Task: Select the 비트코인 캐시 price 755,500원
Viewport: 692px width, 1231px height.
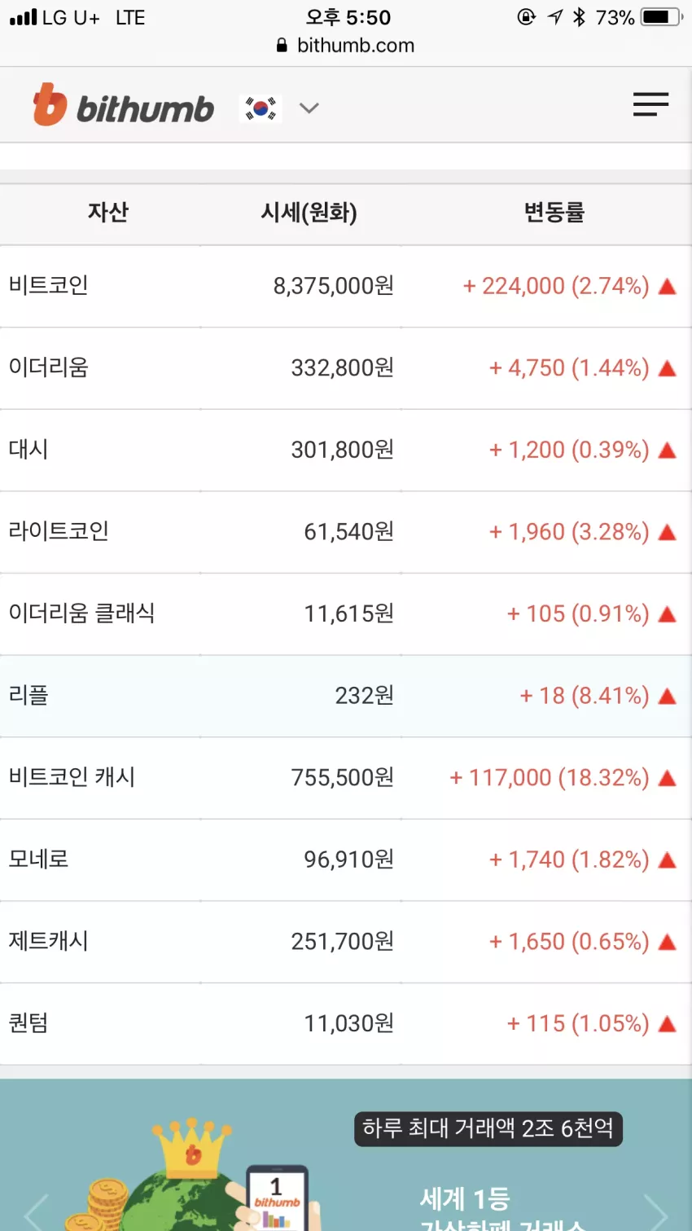Action: (343, 778)
